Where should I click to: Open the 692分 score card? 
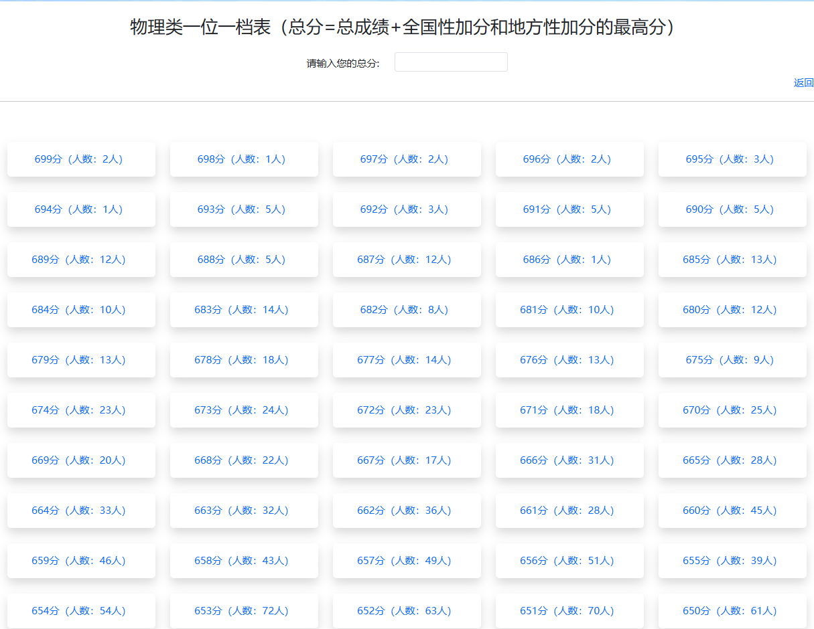pyautogui.click(x=407, y=209)
